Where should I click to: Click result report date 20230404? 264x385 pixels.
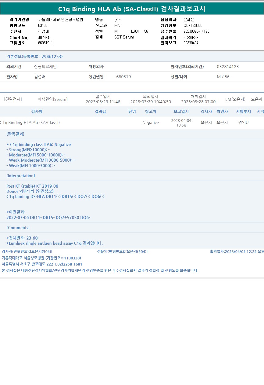(191, 43)
